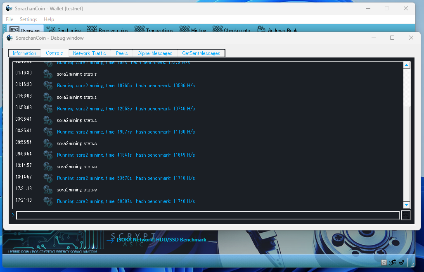
Task: Open the Address Book icon
Action: coord(261,29)
